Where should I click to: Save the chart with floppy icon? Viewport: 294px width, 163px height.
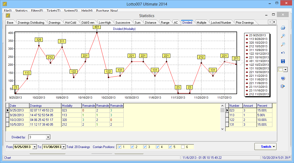(283, 61)
